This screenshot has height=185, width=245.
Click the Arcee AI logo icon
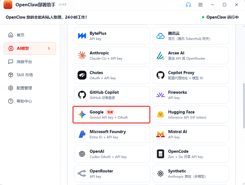click(x=160, y=56)
